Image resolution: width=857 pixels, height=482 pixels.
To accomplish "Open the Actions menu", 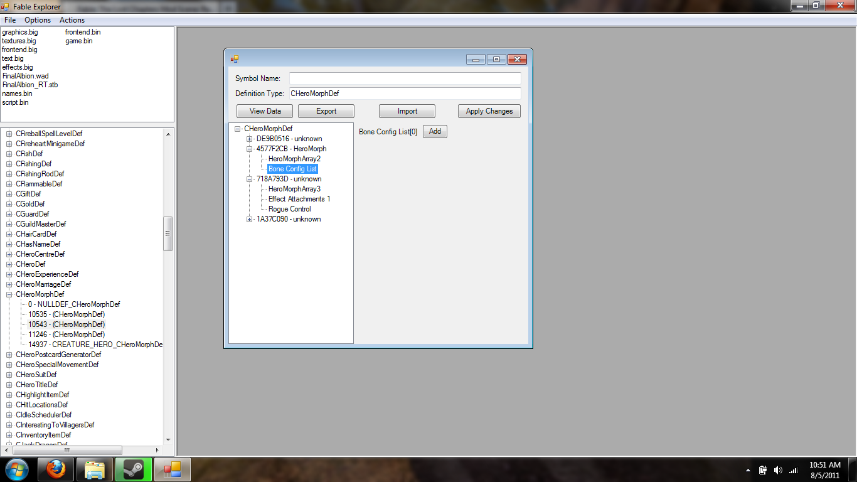I will [x=72, y=20].
